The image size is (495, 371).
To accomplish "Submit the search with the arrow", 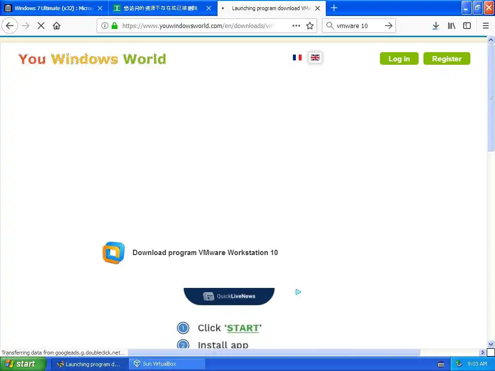I will [x=389, y=26].
